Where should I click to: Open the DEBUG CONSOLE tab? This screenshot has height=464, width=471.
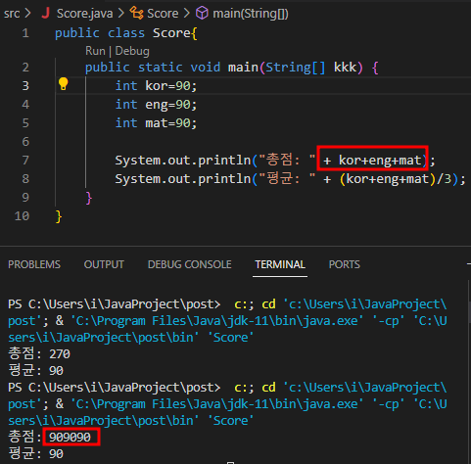(x=190, y=264)
